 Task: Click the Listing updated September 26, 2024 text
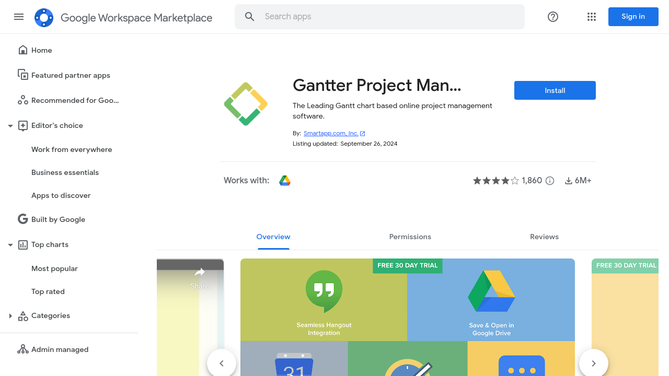pyautogui.click(x=345, y=144)
